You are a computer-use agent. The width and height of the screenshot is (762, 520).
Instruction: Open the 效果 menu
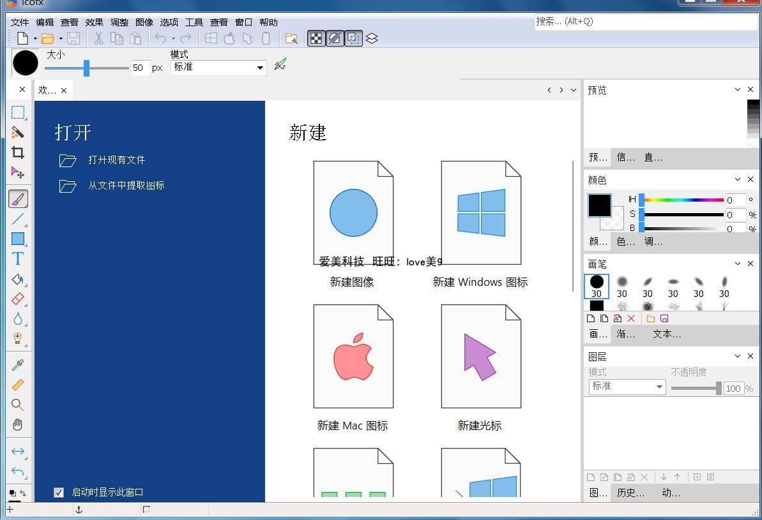(95, 22)
